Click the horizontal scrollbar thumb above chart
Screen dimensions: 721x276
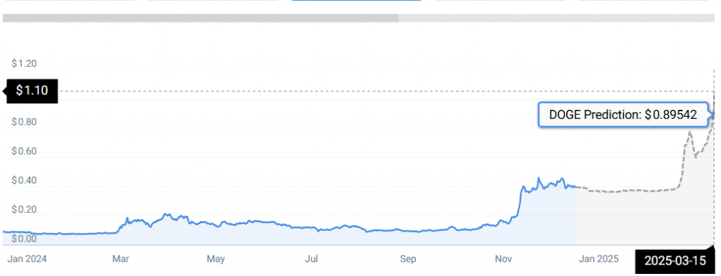coord(201,18)
